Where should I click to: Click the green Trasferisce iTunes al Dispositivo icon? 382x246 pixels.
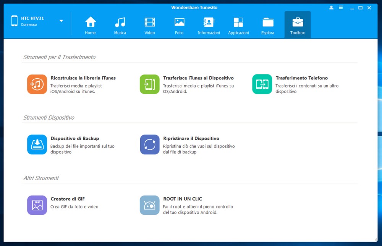150,84
